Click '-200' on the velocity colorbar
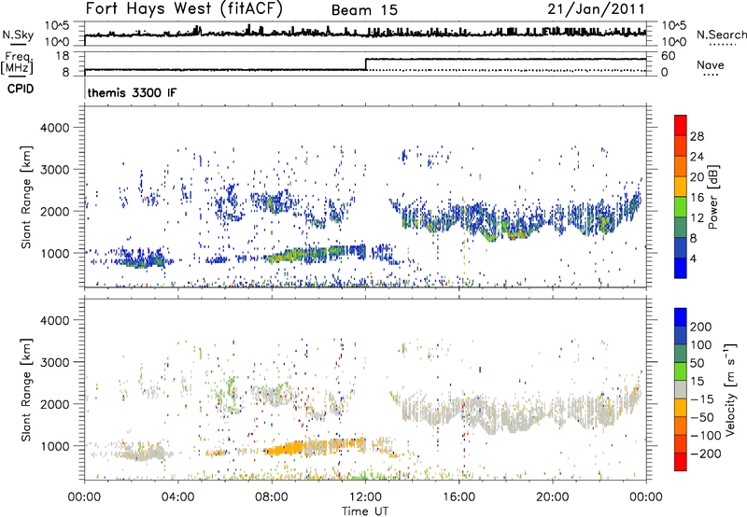This screenshot has width=747, height=517. 706,454
